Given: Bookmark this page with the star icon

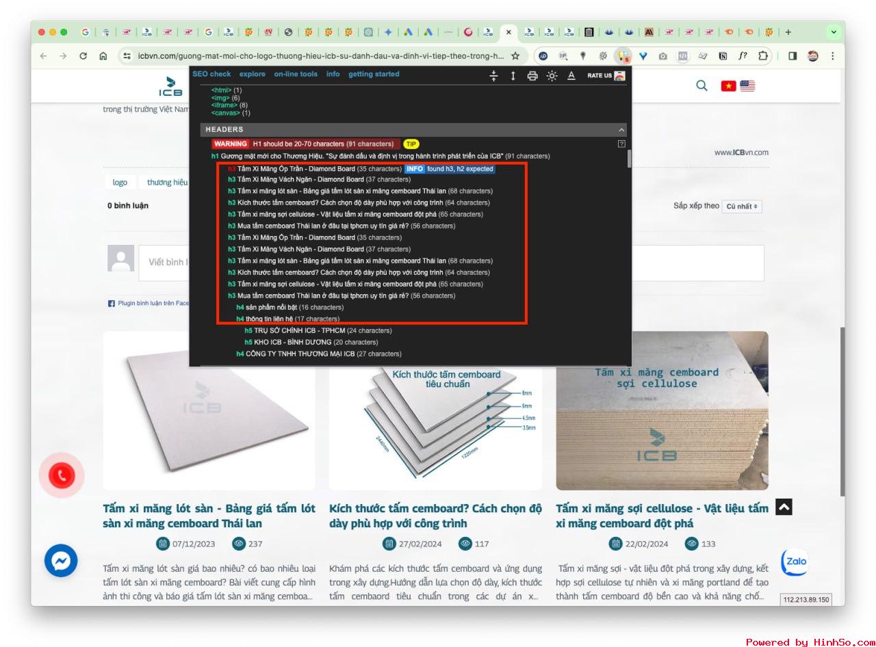Looking at the screenshot, I should point(515,56).
